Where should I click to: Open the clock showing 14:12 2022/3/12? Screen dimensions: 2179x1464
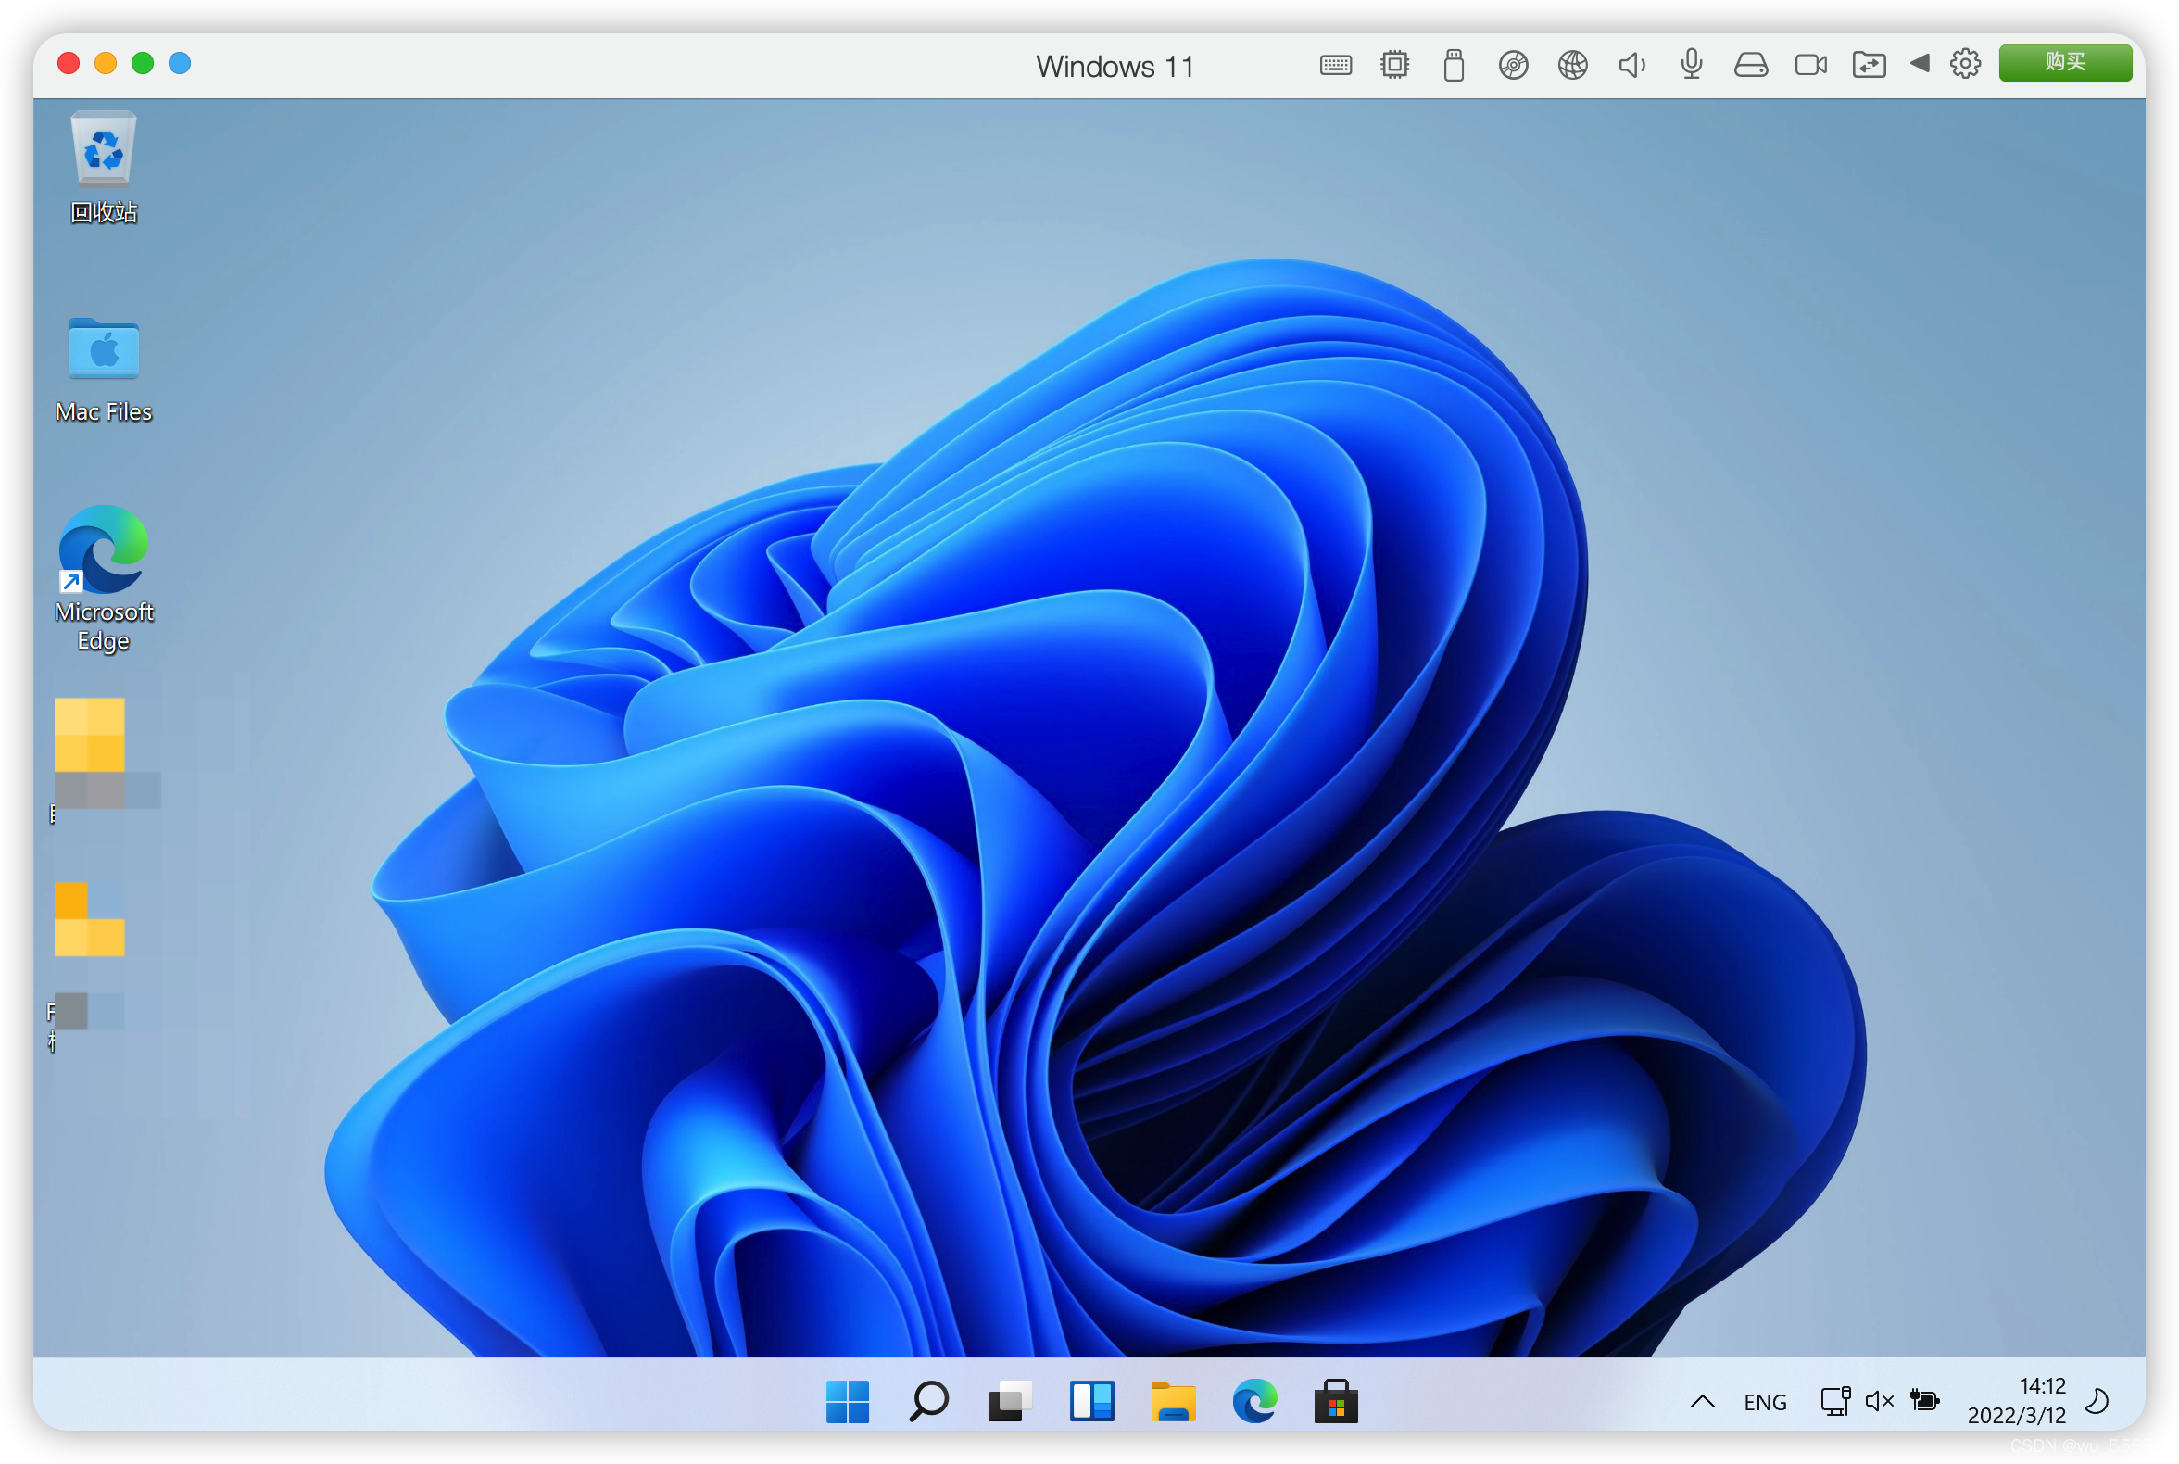(x=2016, y=1400)
